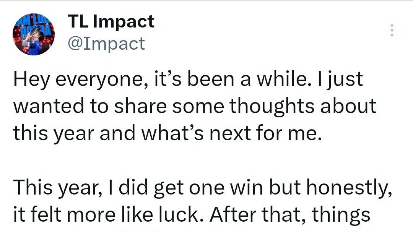Screen dimensions: 413x232
Task: Click the words "I just" on the first line
Action: coord(345,79)
